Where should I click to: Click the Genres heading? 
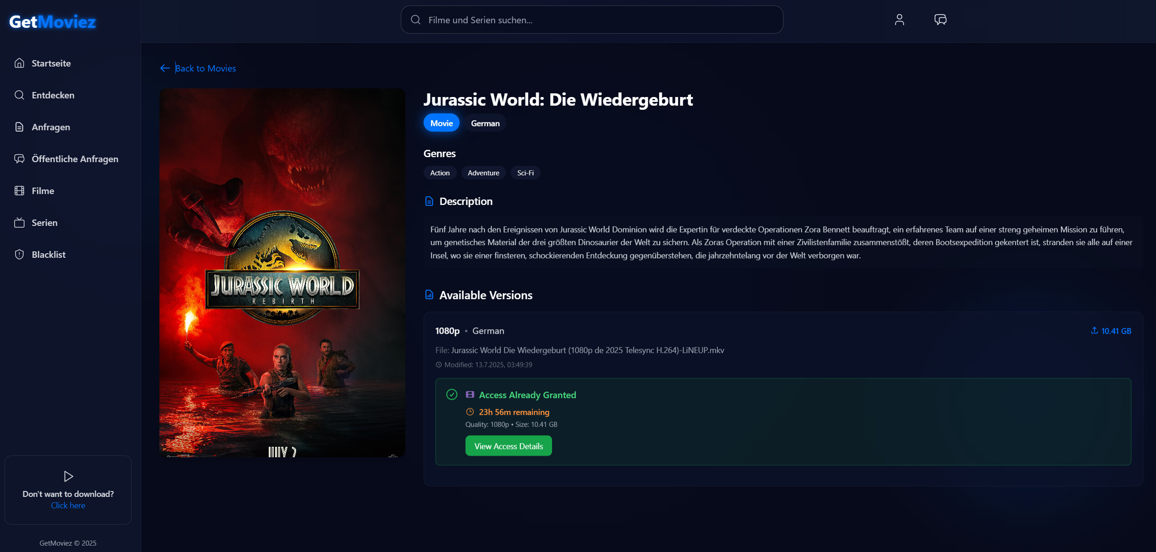pyautogui.click(x=440, y=153)
